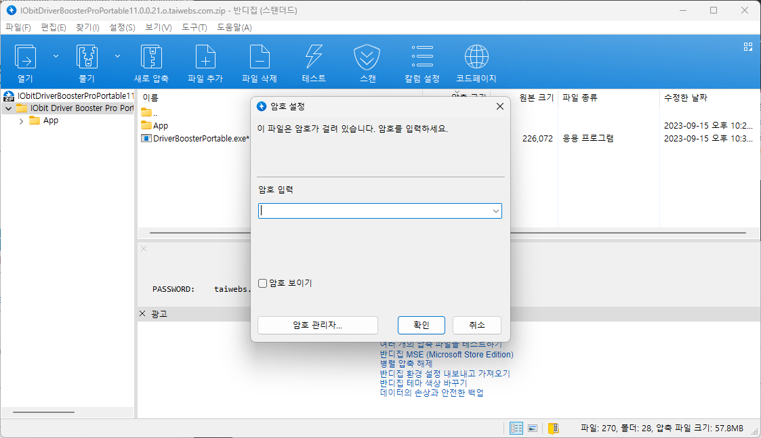The height and width of the screenshot is (438, 761).
Task: Open the 파일(F) menu
Action: click(x=18, y=27)
